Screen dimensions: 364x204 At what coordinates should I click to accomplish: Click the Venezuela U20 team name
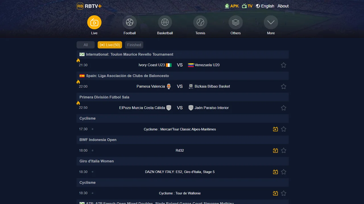click(x=207, y=65)
